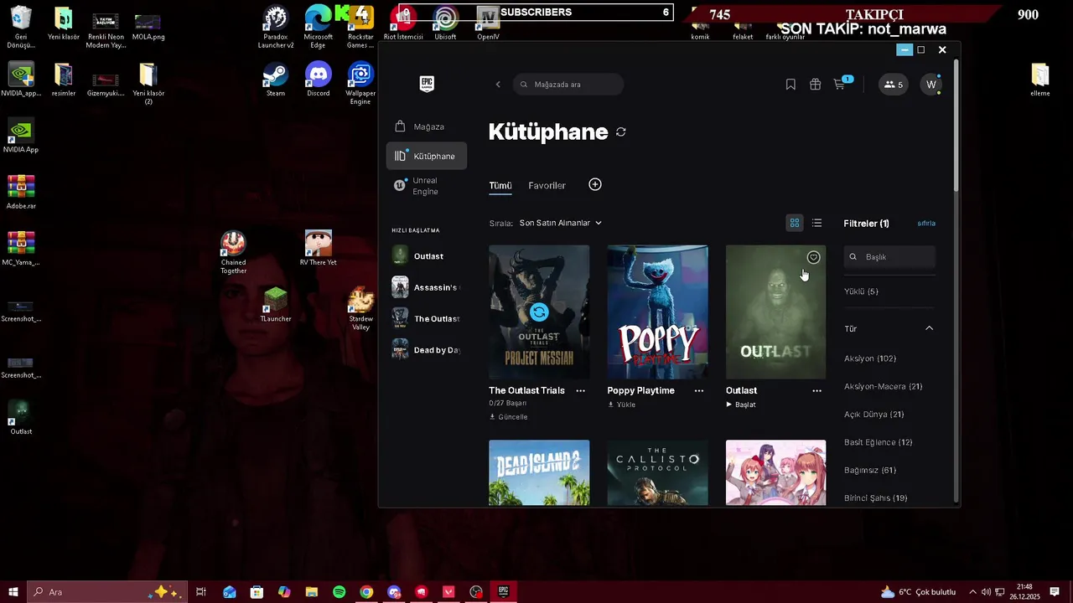Filter by Birinci Şahıs (19) genre
The width and height of the screenshot is (1073, 603).
pos(876,498)
